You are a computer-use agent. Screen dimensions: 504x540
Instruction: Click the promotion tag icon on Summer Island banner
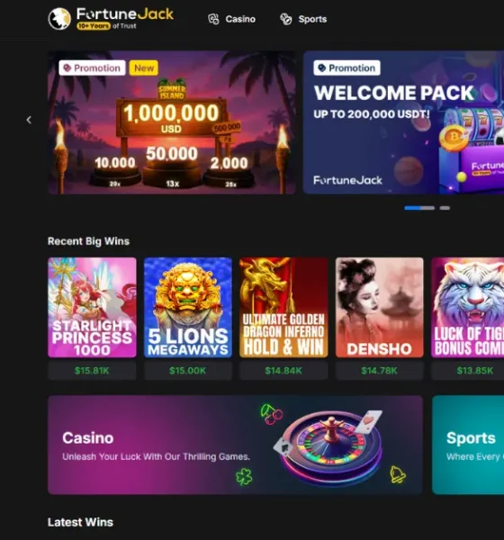coord(67,67)
